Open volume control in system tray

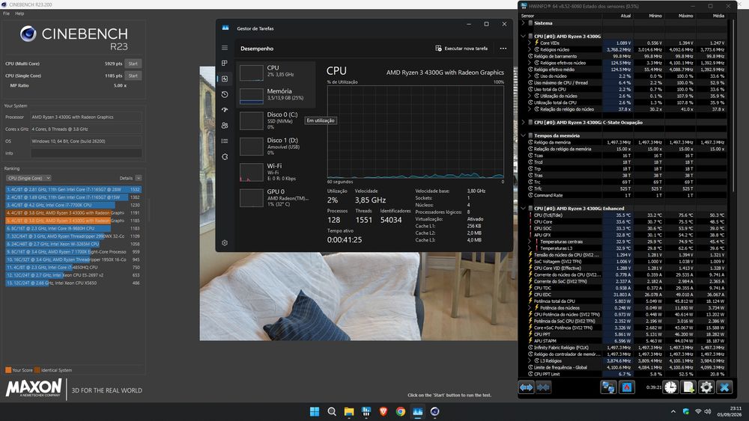coord(708,411)
